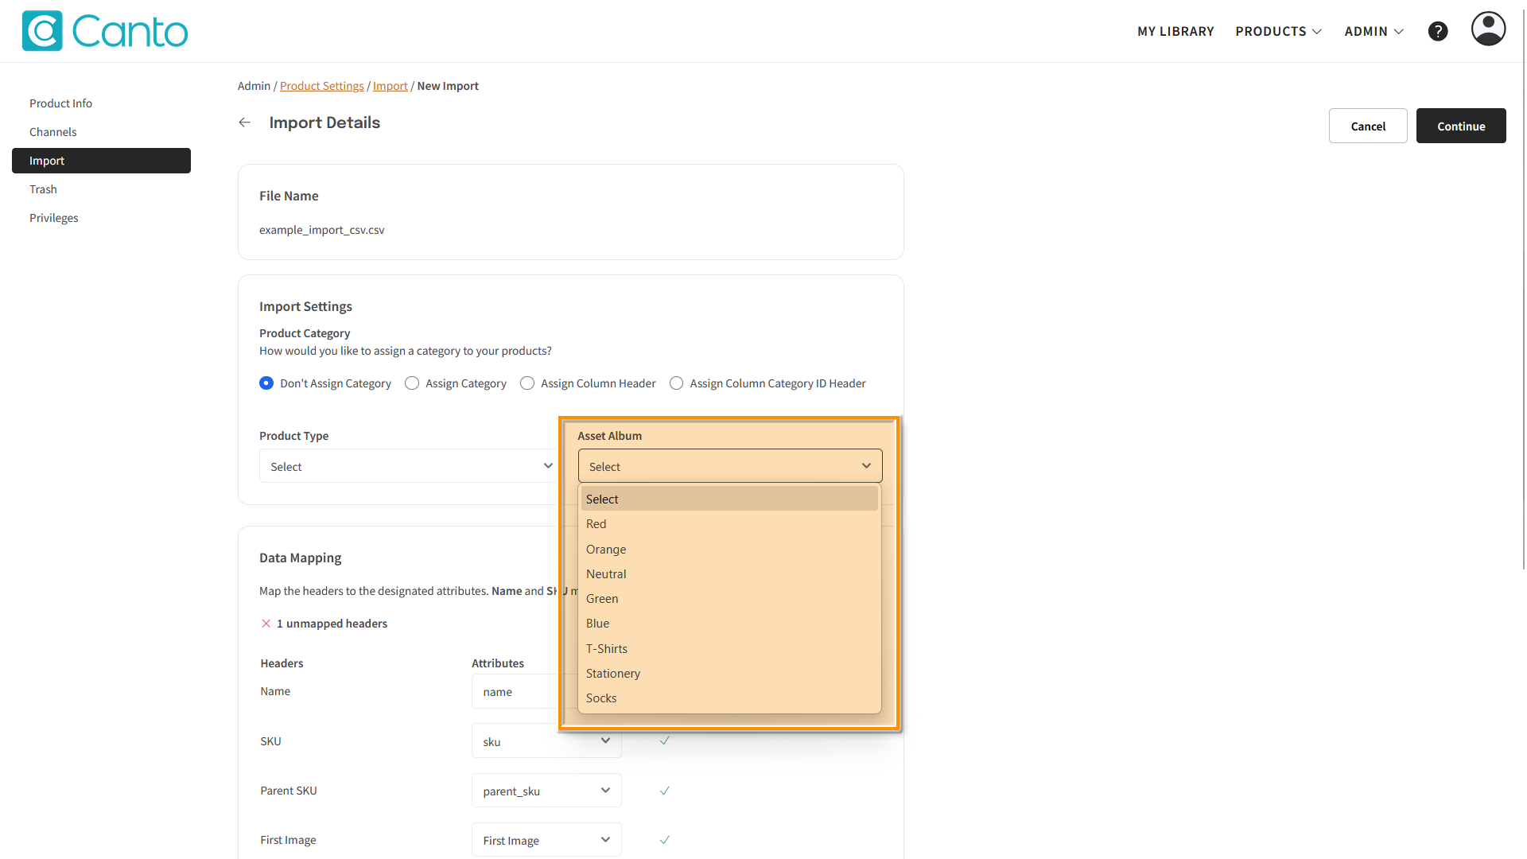Open Trash in the left sidebar
The height and width of the screenshot is (859, 1527).
pyautogui.click(x=44, y=189)
